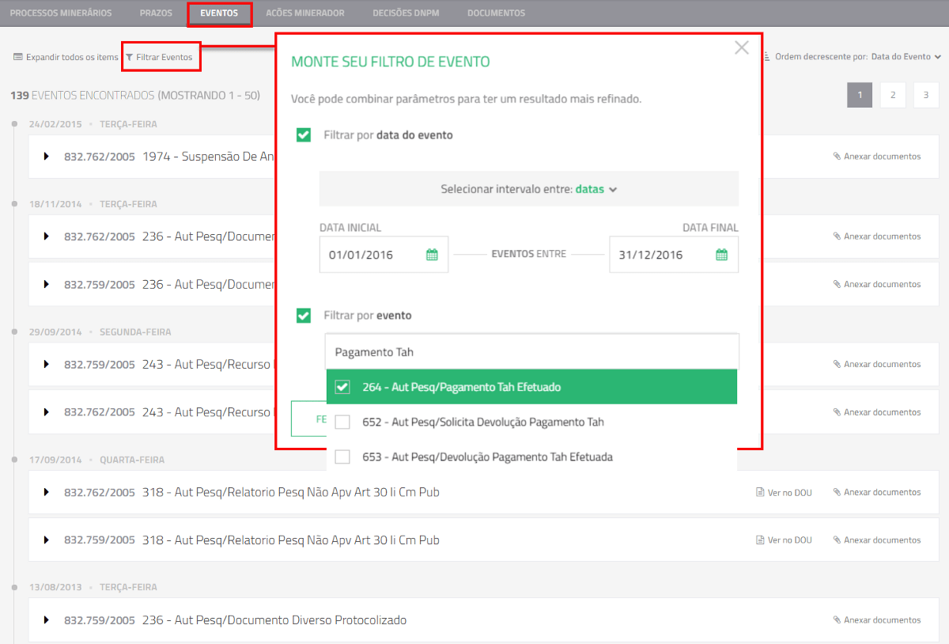Close the event filter dialog

741,48
